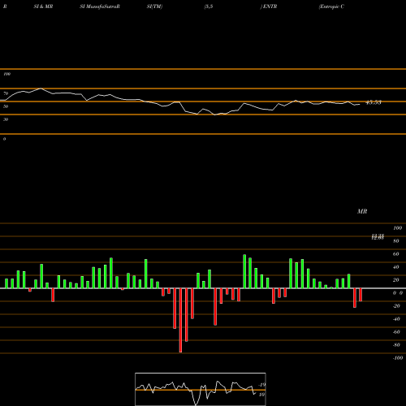Click the 'MR' panel title
406x406 pixels.
[x=362, y=211]
